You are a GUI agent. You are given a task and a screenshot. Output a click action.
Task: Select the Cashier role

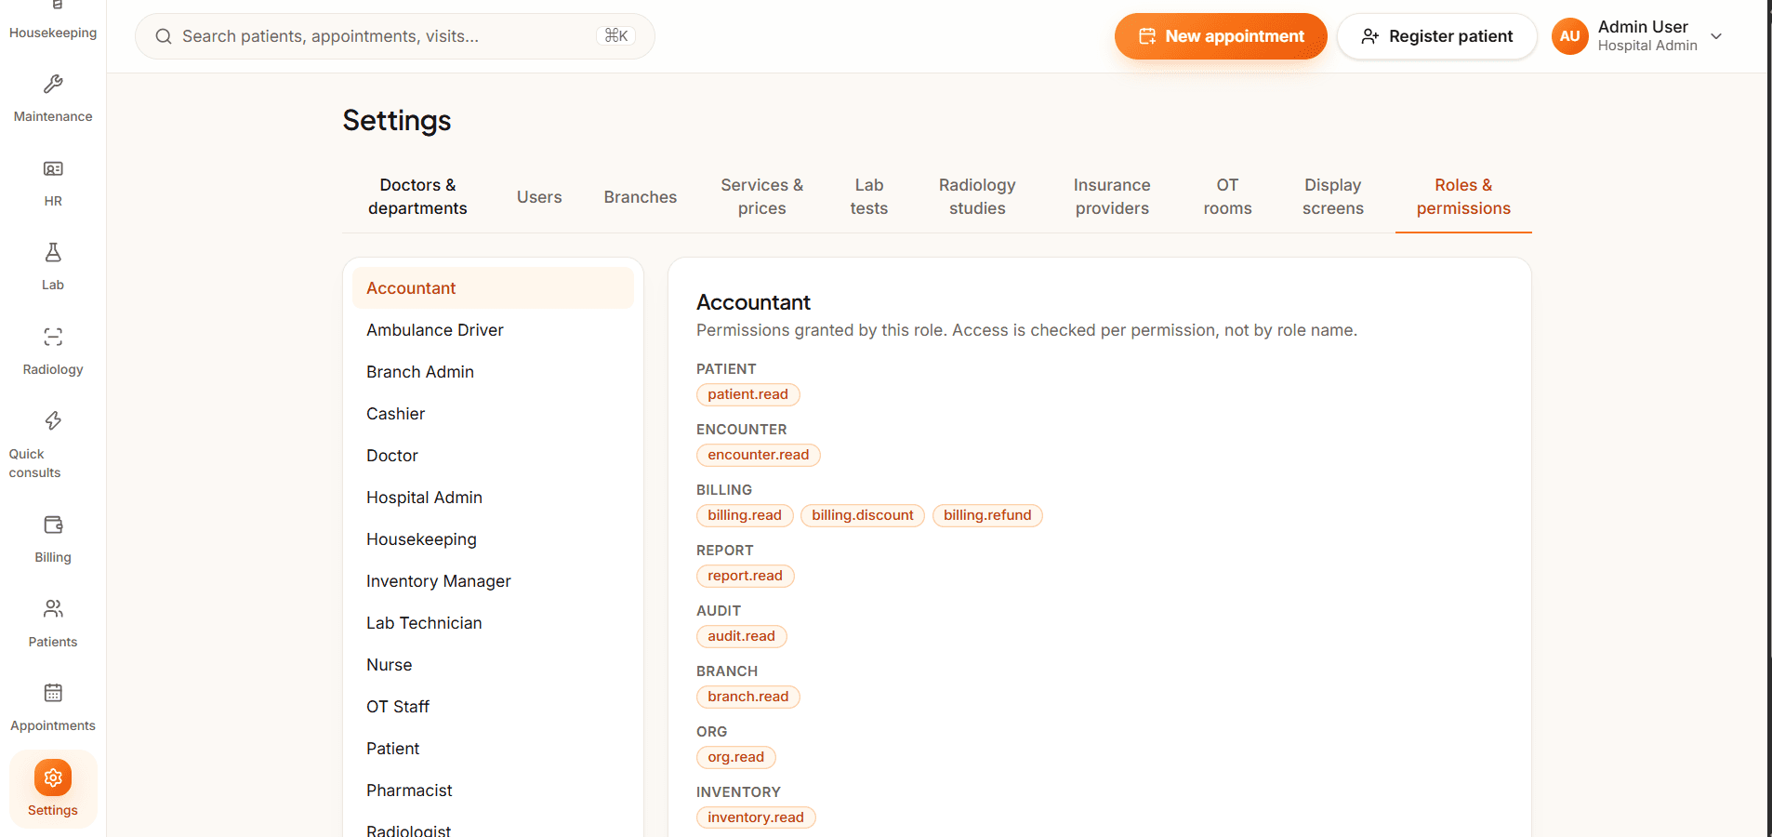493,414
